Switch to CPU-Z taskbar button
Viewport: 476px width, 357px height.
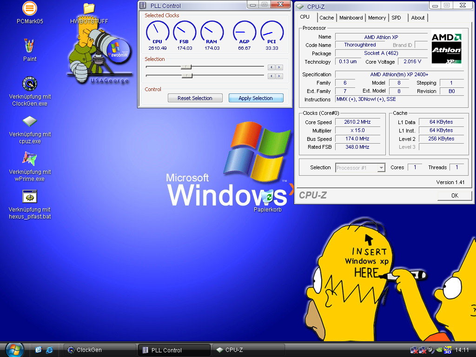(x=248, y=350)
